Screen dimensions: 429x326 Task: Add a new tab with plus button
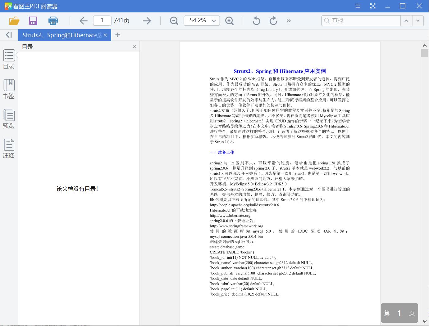coord(117,35)
